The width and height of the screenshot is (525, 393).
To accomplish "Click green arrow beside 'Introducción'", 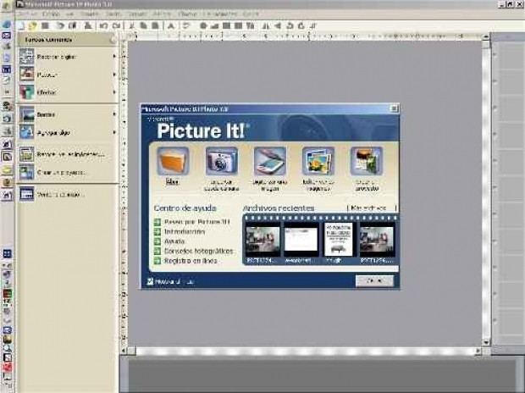I will click(157, 231).
